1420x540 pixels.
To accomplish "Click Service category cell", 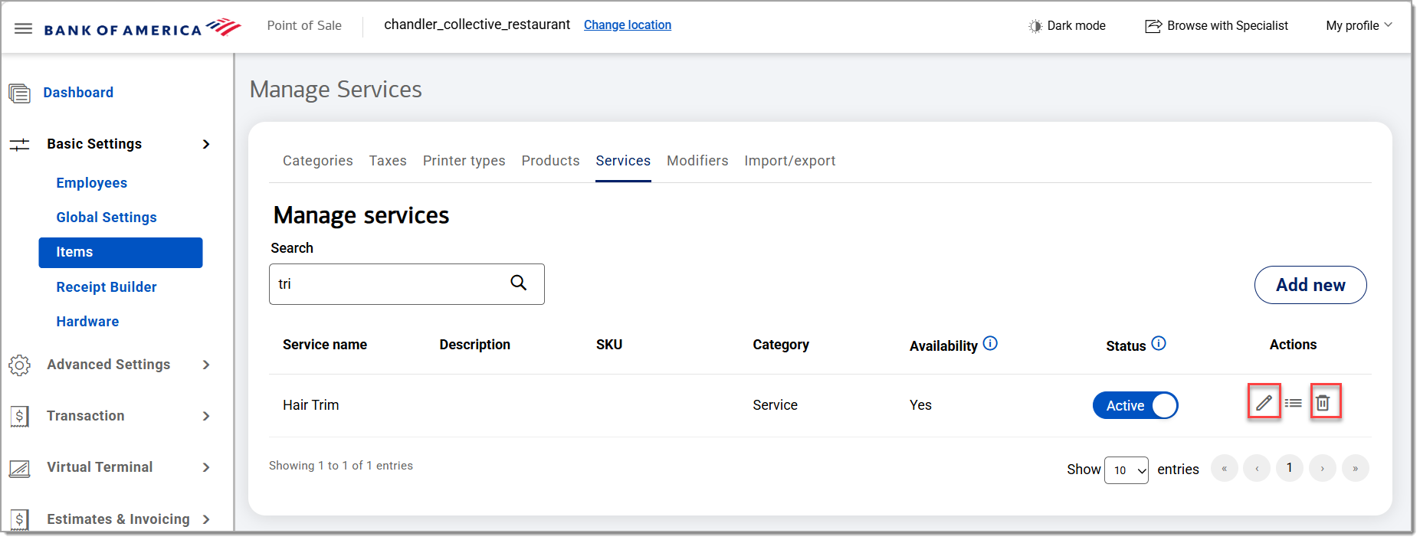I will [775, 405].
